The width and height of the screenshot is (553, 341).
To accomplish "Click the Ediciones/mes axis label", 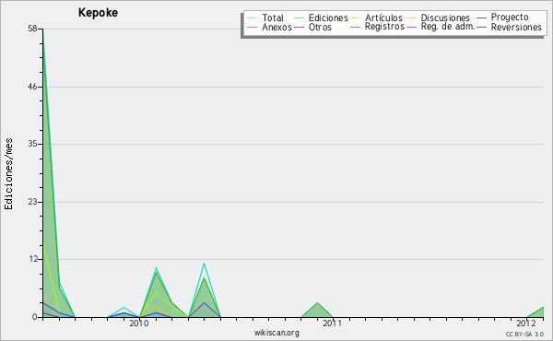I will coord(8,174).
